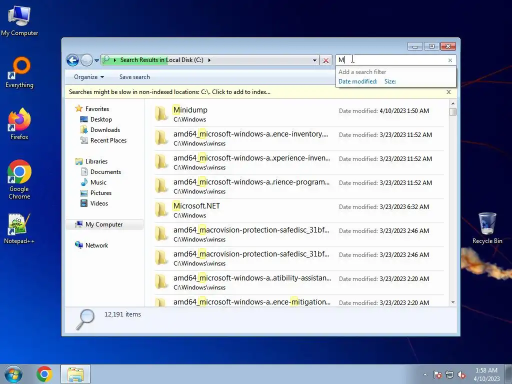Launch the Notepad++ desktop shortcut
The width and height of the screenshot is (512, 384).
[19, 228]
